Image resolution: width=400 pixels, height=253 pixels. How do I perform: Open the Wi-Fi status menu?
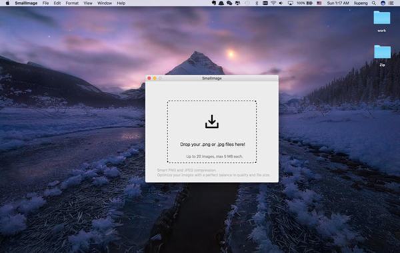tap(273, 3)
